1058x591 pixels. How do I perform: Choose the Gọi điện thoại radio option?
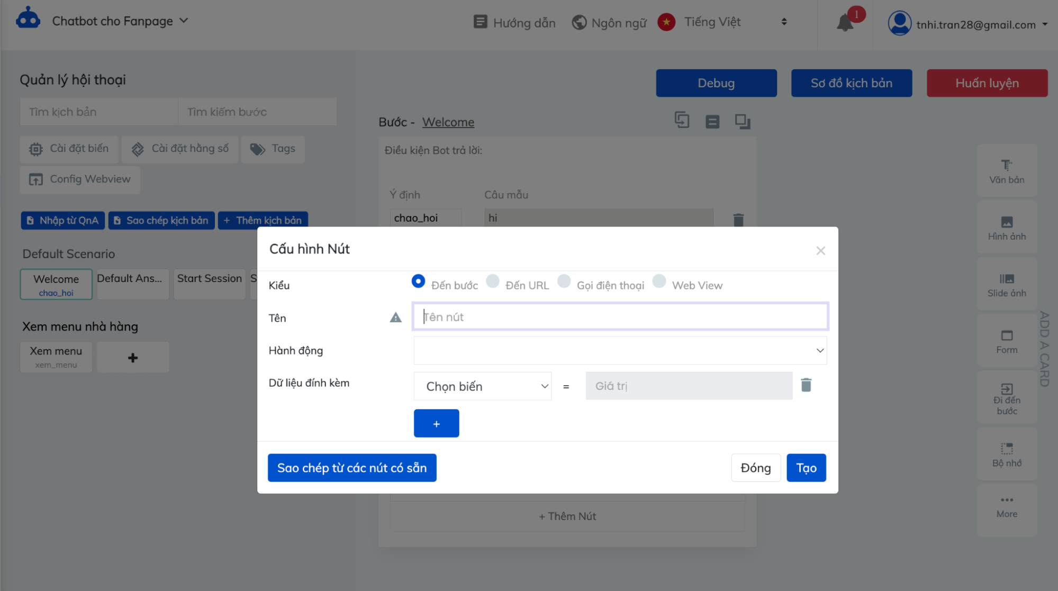click(x=564, y=281)
